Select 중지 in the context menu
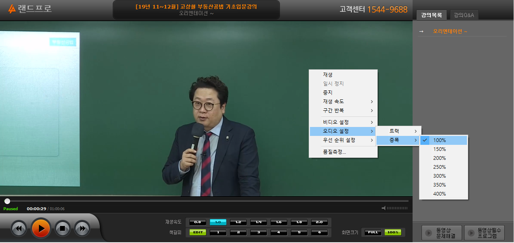The width and height of the screenshot is (514, 243). click(x=343, y=92)
